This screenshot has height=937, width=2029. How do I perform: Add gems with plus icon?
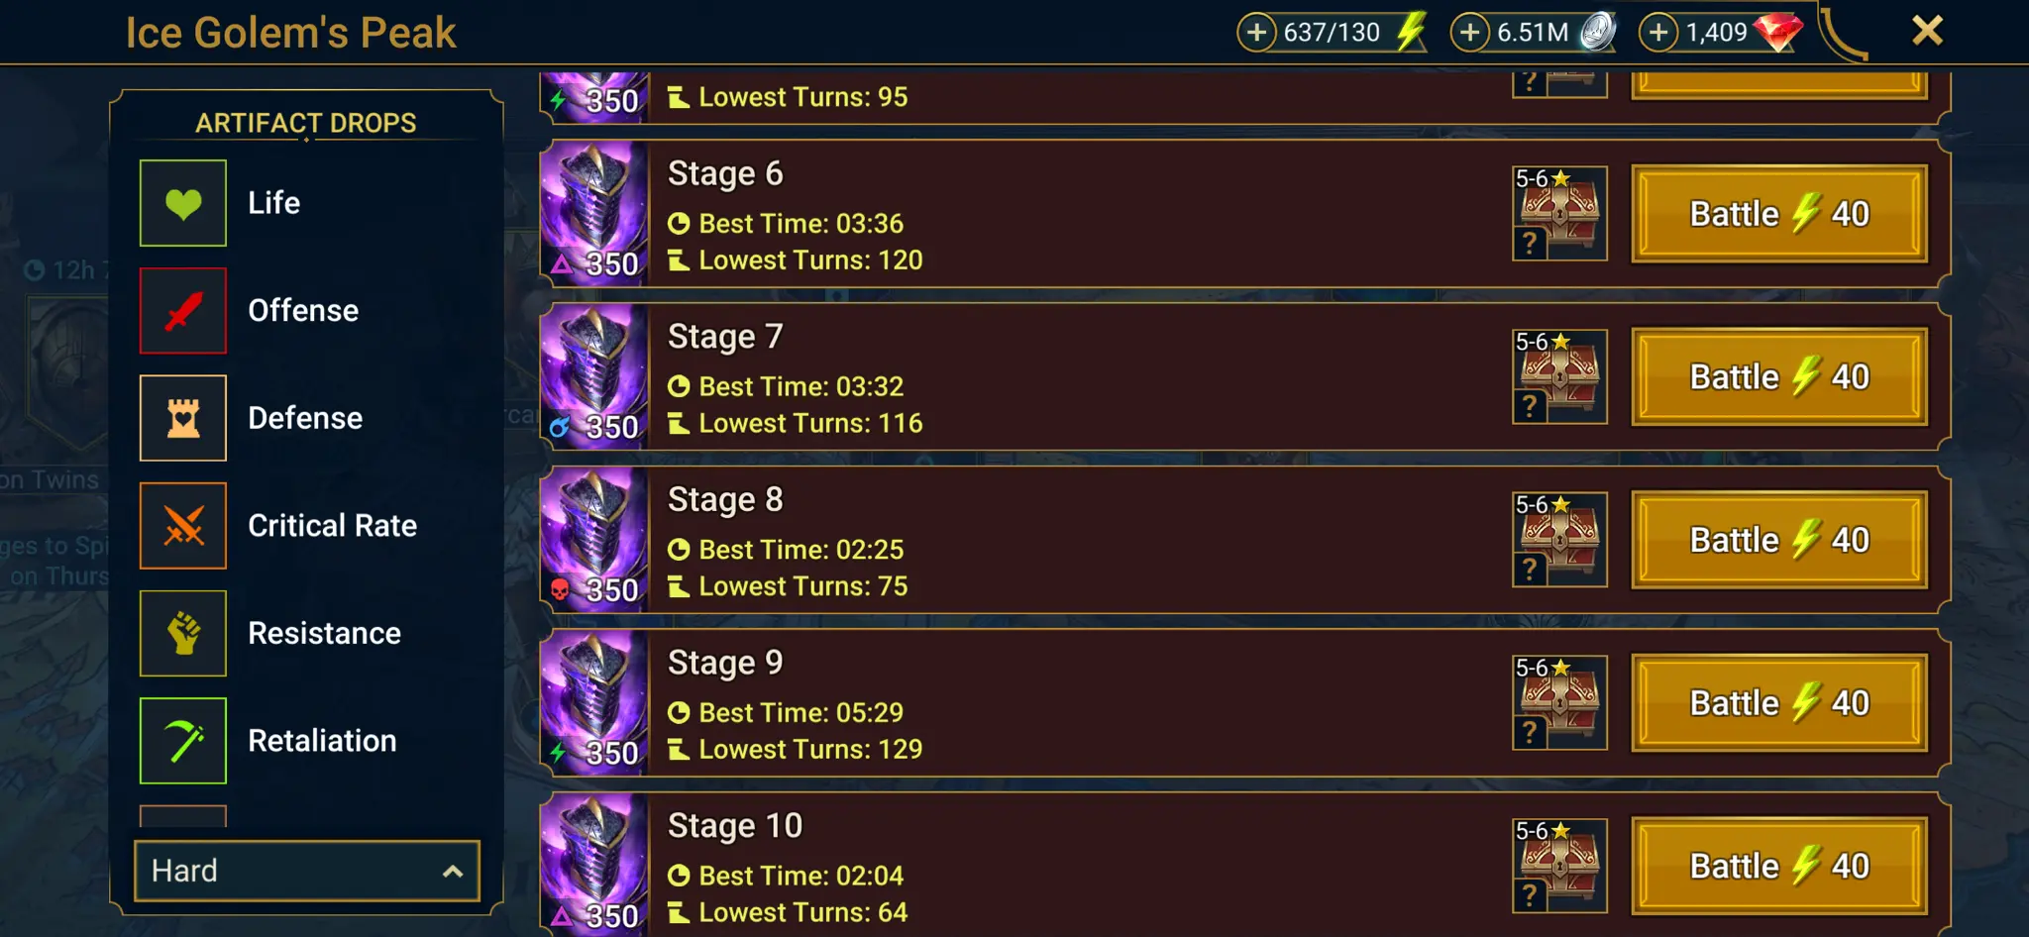coord(1658,33)
